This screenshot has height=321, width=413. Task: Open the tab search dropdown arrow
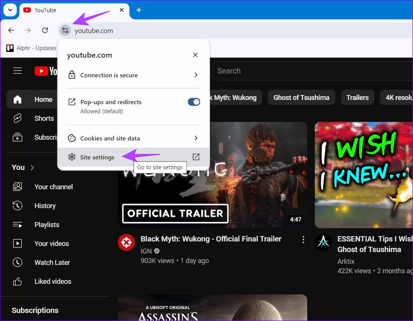(x=10, y=10)
